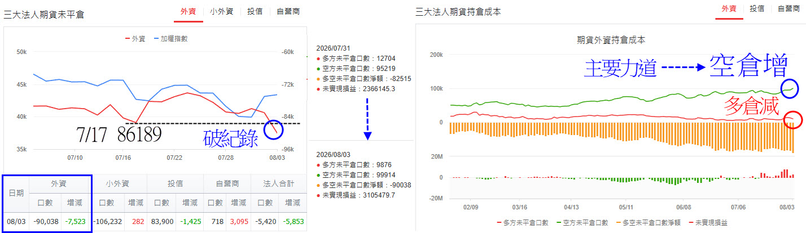Click 50k on the left y-axis
The image size is (806, 233).
pos(21,52)
